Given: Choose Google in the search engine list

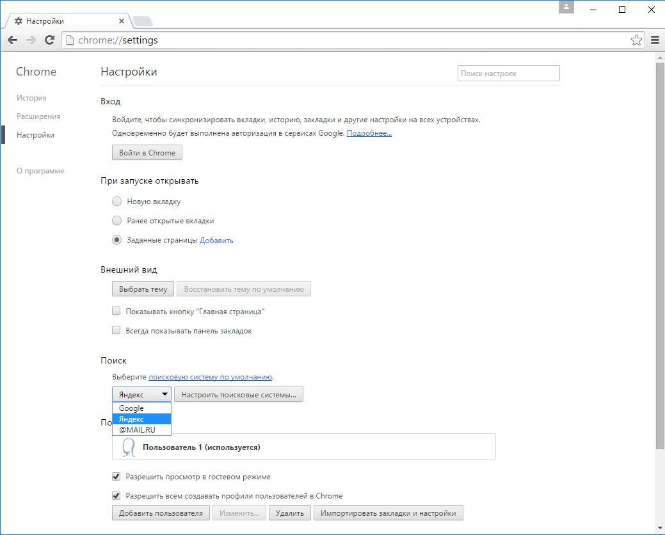Looking at the screenshot, I should click(x=141, y=408).
